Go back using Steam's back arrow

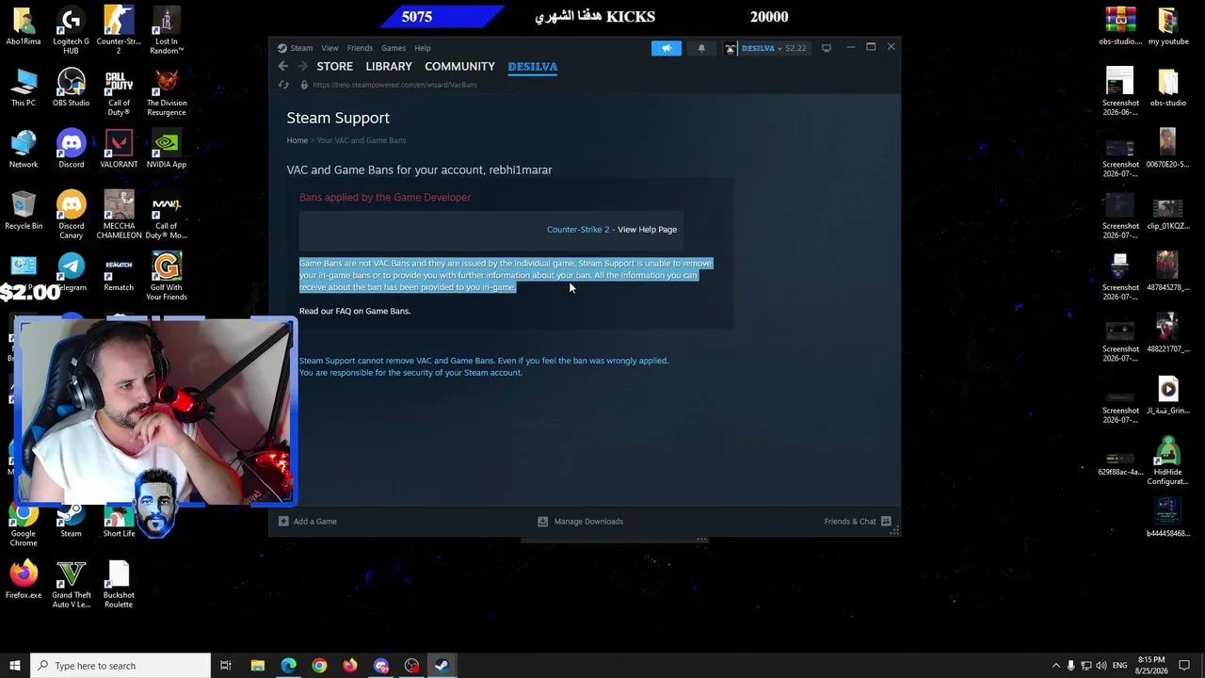[x=282, y=66]
